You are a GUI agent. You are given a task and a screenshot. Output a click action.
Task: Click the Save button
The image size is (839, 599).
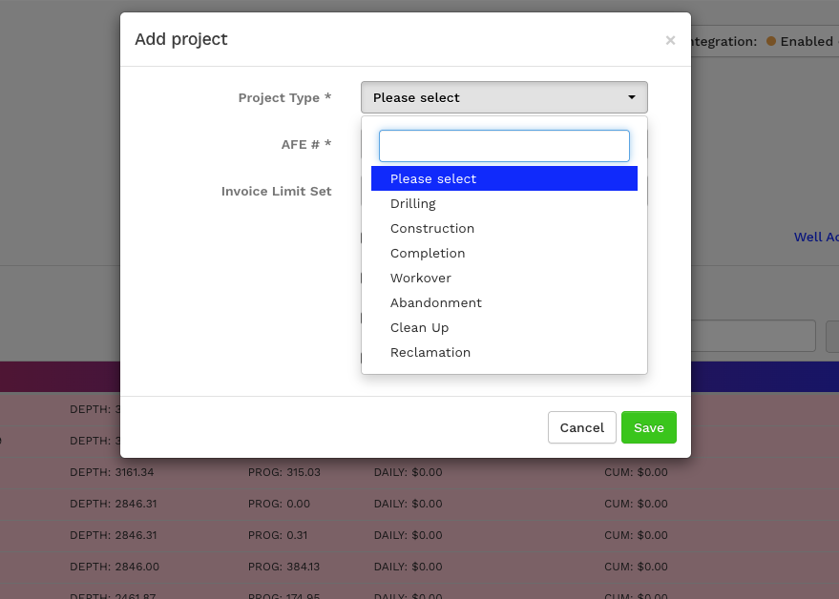click(x=649, y=427)
